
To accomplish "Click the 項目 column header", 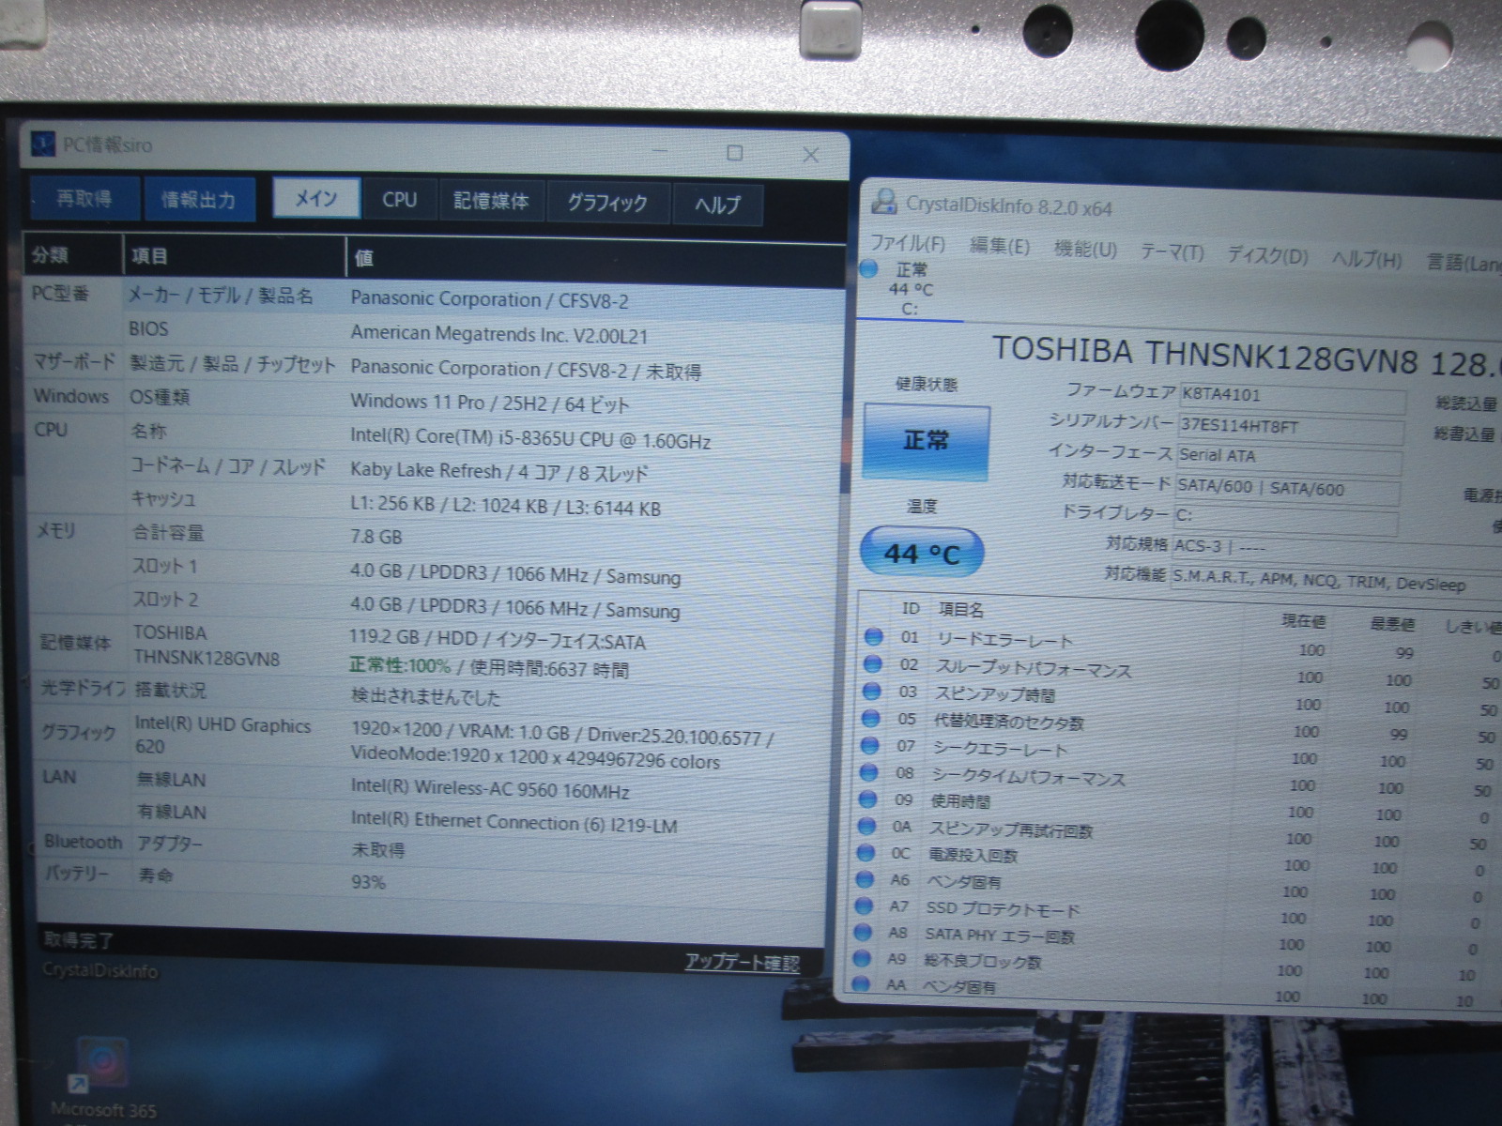I will [x=235, y=256].
